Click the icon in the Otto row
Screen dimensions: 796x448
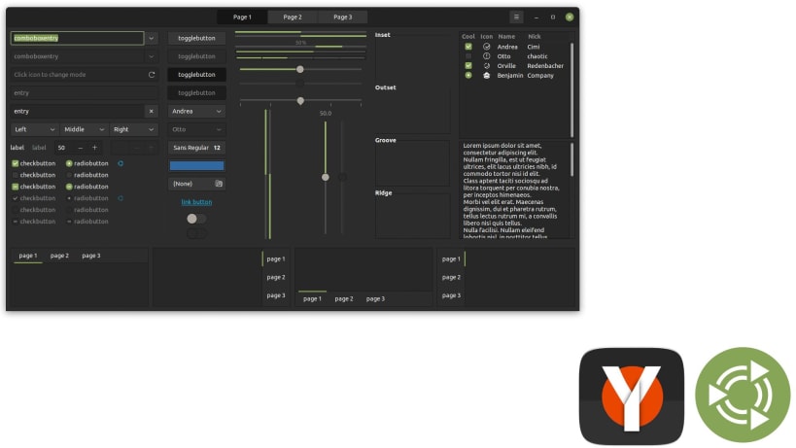[x=486, y=56]
